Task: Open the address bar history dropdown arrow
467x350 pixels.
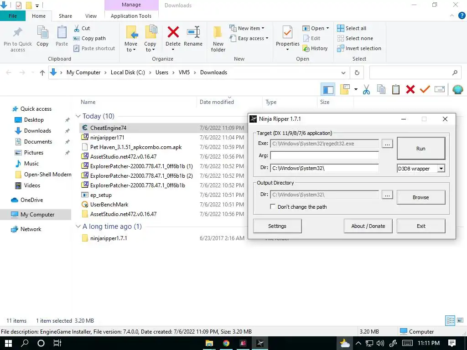Action: [x=343, y=72]
